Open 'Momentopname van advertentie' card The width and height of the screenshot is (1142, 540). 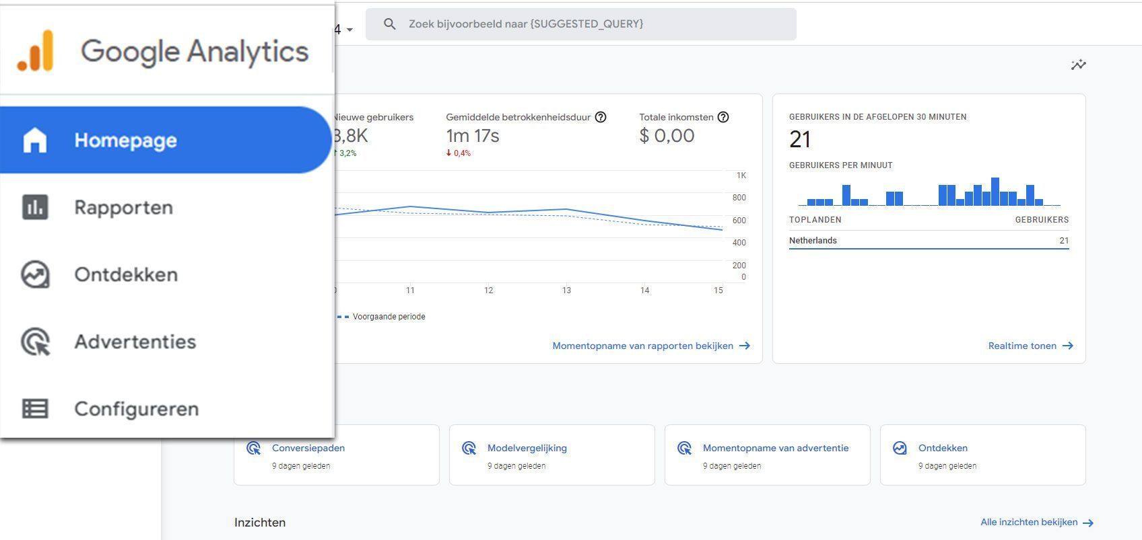coord(768,455)
